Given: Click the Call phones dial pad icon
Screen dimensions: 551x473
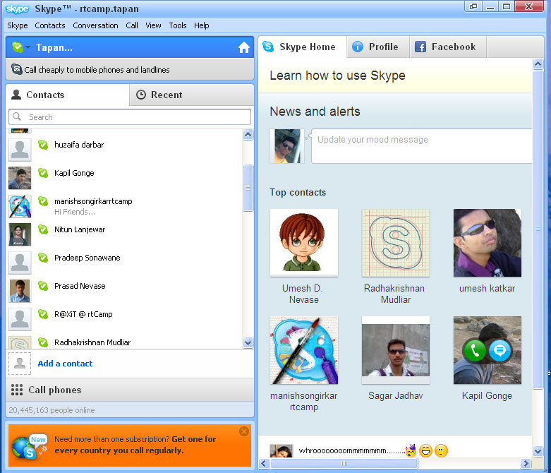Looking at the screenshot, I should tap(17, 390).
